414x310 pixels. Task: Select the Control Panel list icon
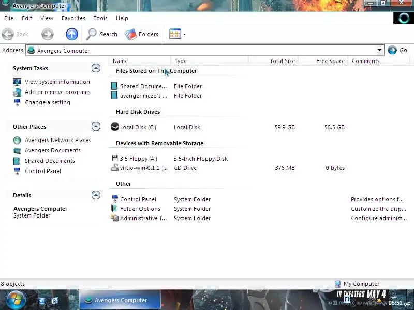(115, 199)
